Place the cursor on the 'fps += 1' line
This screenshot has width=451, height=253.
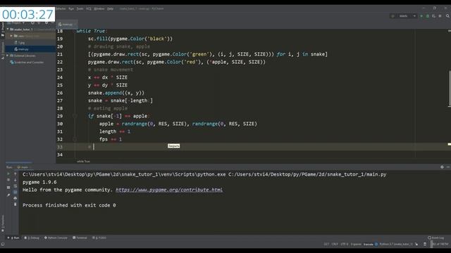coord(111,139)
